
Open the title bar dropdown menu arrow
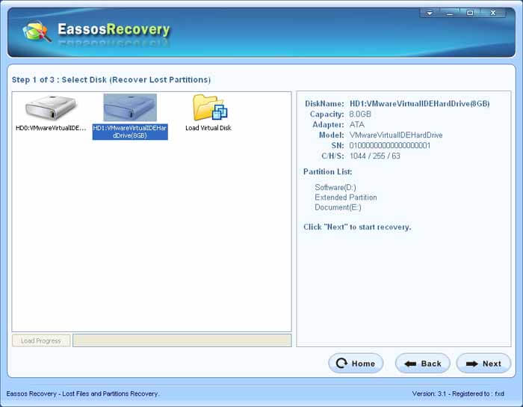coord(430,13)
